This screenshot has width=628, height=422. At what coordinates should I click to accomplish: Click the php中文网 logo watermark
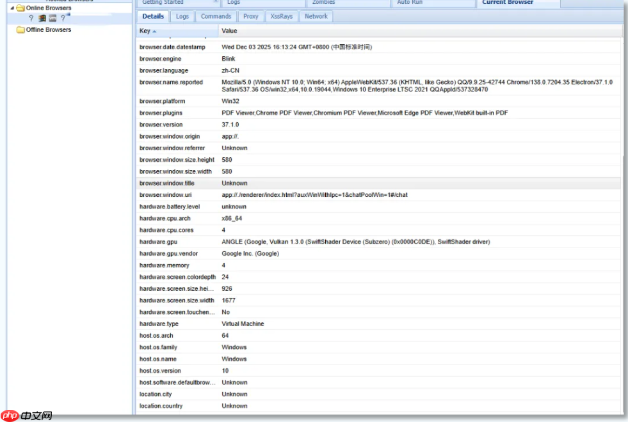click(x=27, y=416)
